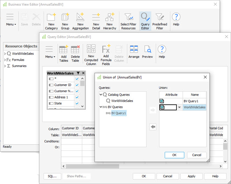This screenshot has width=231, height=184.
Task: Click horizontal scrollbar thumb in query grid
Action: [93, 166]
